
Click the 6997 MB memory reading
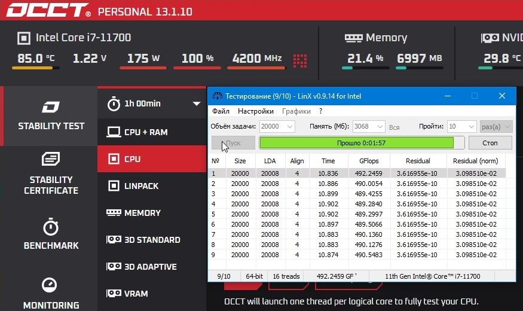(419, 59)
